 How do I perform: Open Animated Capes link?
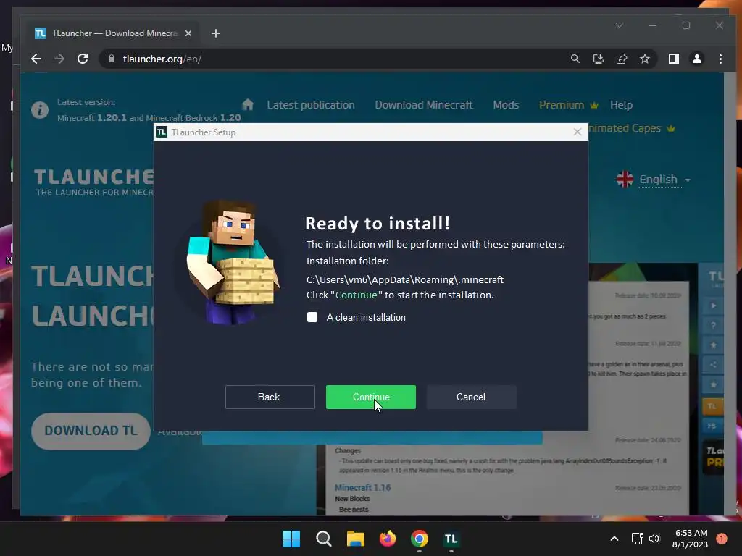click(x=631, y=128)
